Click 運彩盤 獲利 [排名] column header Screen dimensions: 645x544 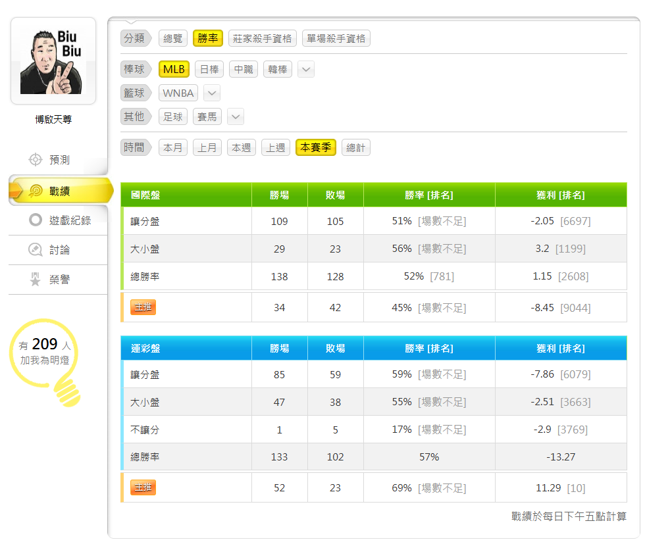point(561,348)
